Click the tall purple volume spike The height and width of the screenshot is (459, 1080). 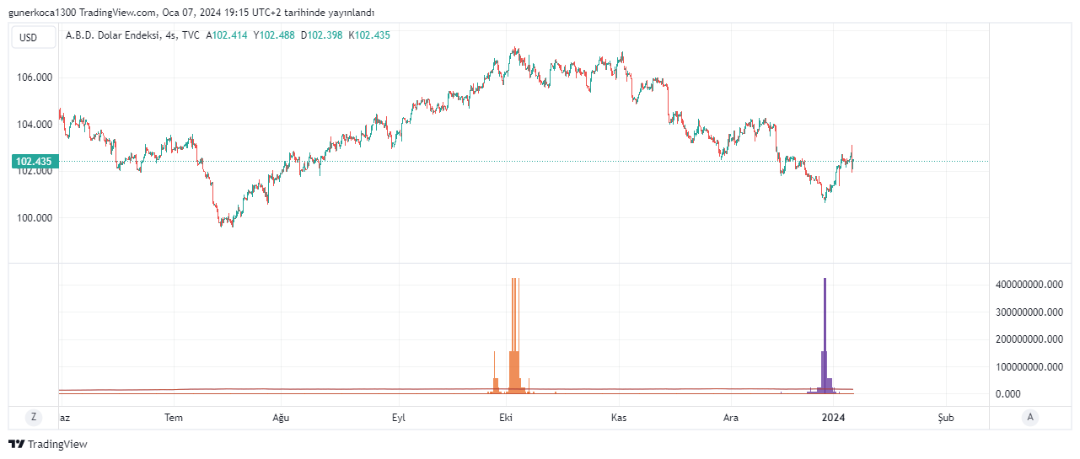click(x=825, y=335)
